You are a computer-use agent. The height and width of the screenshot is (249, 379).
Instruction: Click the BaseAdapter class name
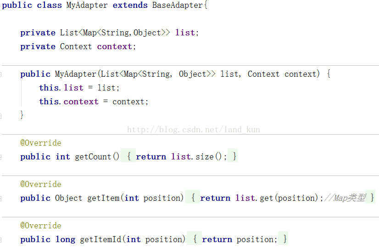tap(178, 5)
